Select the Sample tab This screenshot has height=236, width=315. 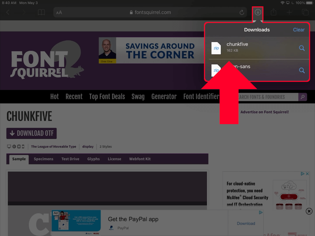pyautogui.click(x=19, y=159)
